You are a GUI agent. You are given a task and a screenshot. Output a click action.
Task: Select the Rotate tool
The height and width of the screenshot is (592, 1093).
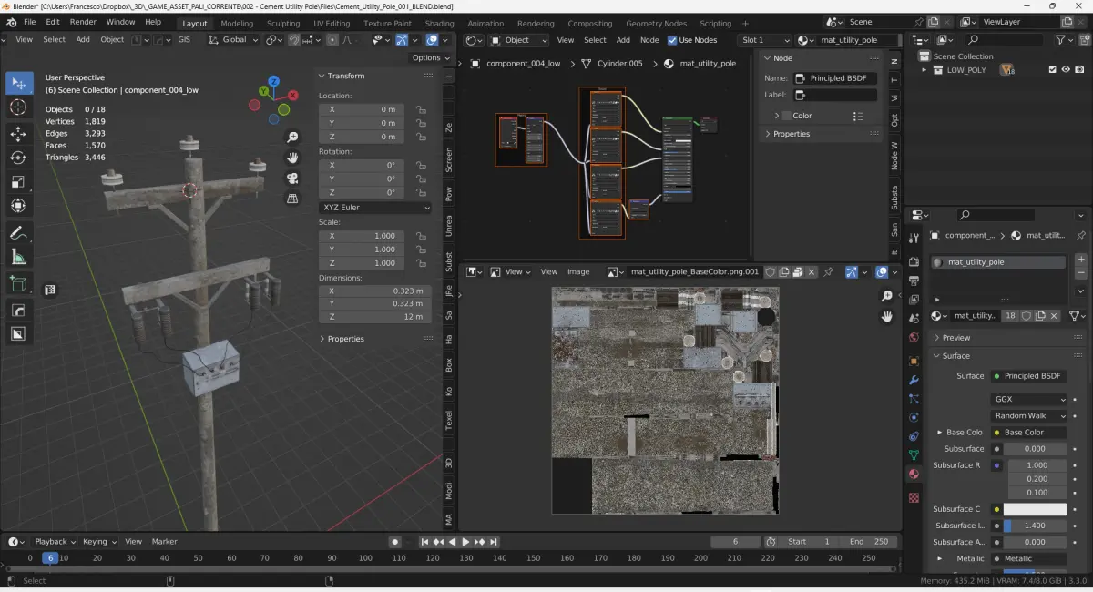(18, 158)
